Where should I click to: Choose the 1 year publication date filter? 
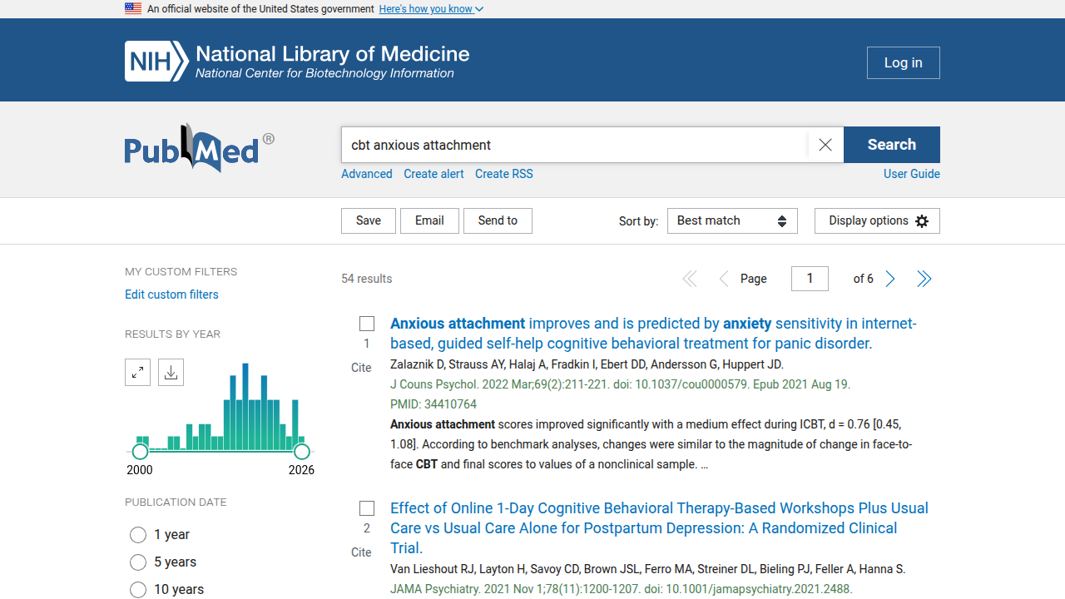(138, 535)
